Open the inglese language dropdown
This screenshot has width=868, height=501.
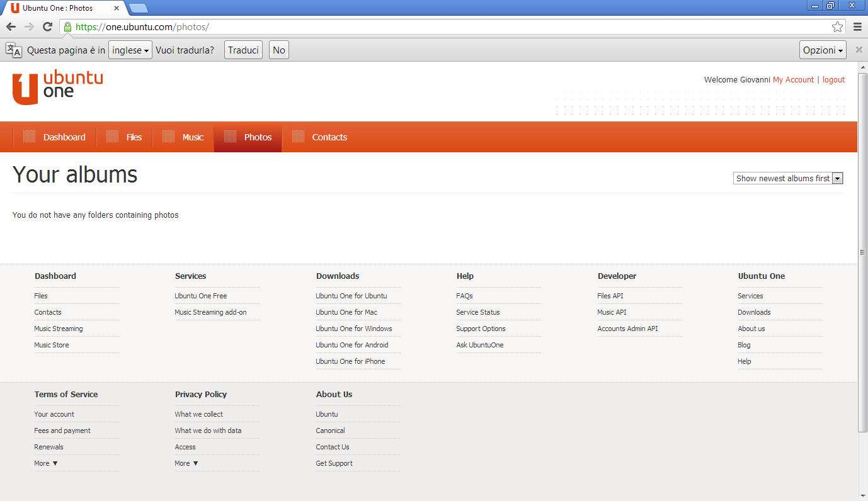click(x=130, y=50)
